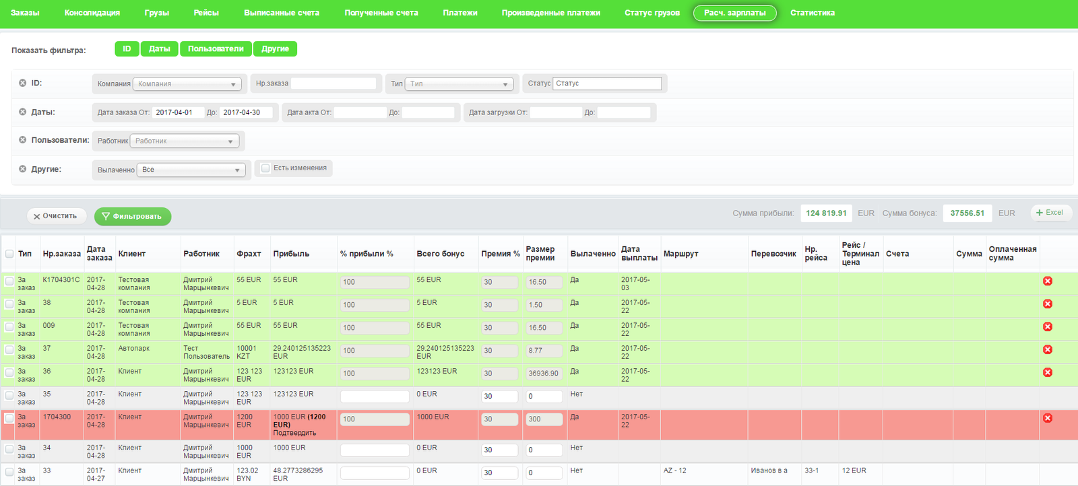This screenshot has width=1078, height=486.
Task: Click the Подтвердить text in order 1704300
Action: [x=294, y=433]
